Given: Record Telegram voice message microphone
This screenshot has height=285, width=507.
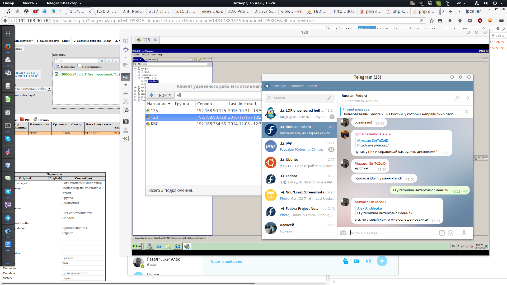Looking at the screenshot, I should [x=464, y=233].
